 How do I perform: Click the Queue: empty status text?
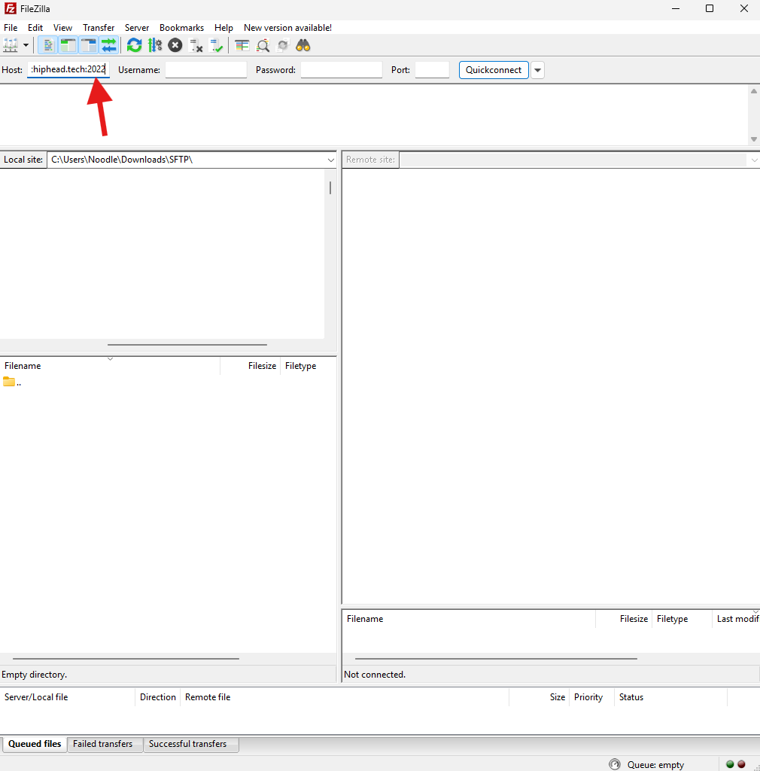point(655,765)
